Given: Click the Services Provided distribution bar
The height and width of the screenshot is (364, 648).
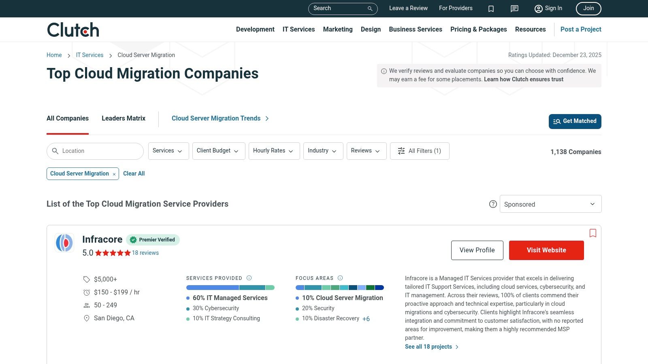Looking at the screenshot, I should (230, 287).
